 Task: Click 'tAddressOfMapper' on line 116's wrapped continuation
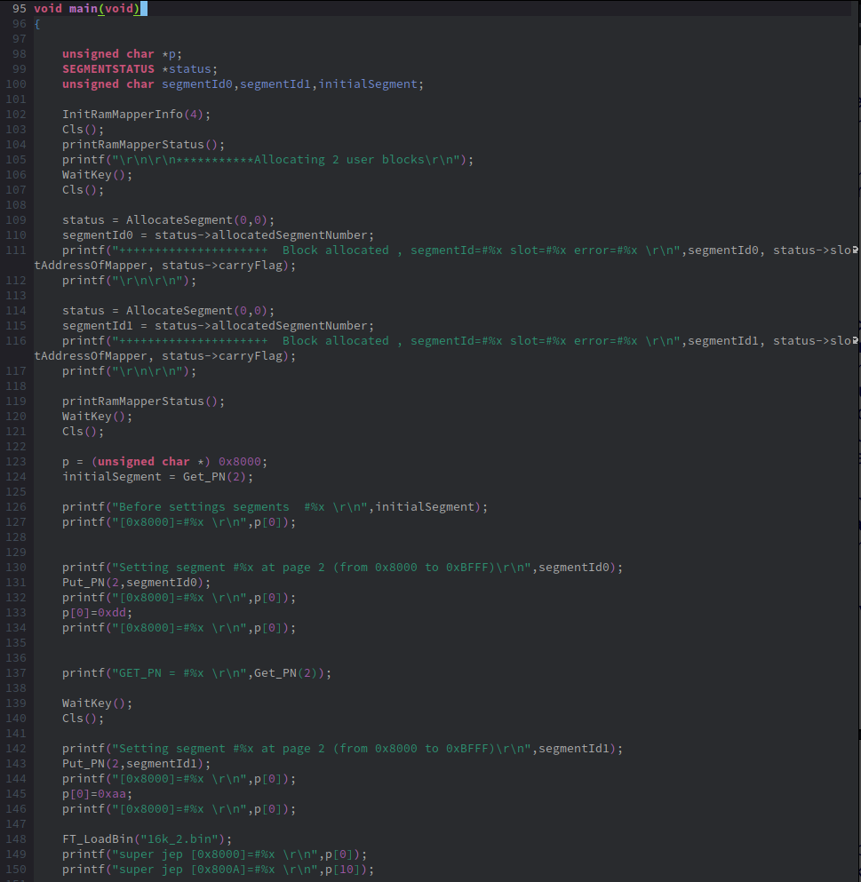click(91, 356)
